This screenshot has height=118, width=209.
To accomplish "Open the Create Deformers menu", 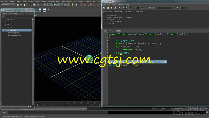I will coord(66,1).
